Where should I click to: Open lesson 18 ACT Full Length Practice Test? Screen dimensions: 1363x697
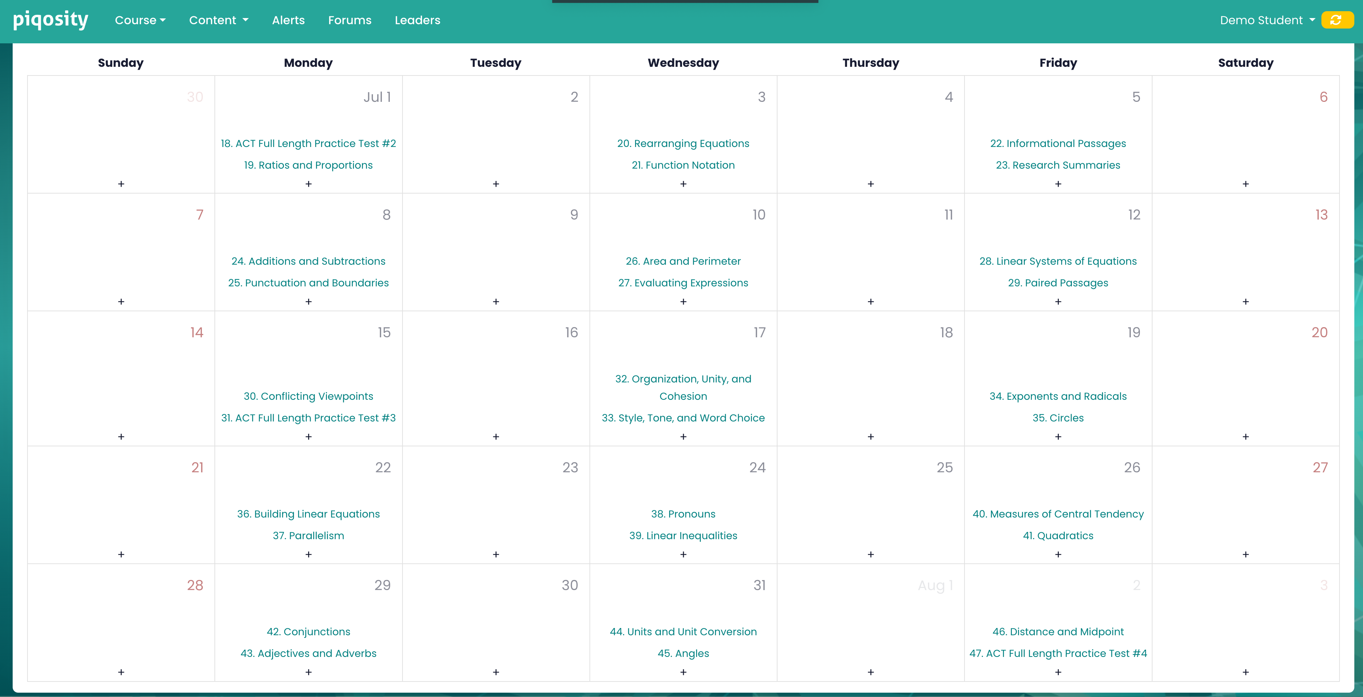308,143
